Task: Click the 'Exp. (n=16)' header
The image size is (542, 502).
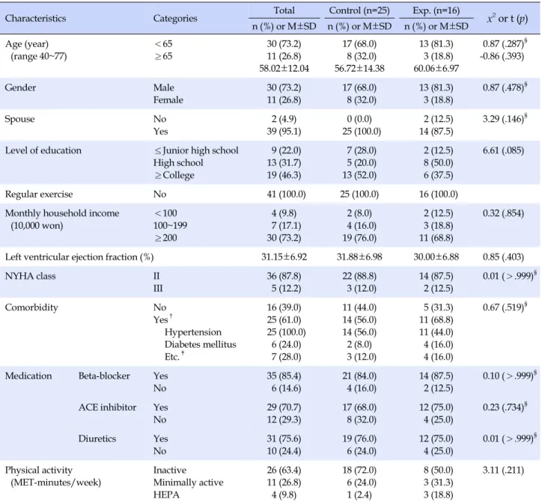Action: 436,10
